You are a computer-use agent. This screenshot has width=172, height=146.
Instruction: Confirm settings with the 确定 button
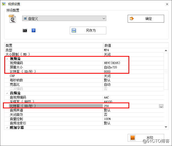pyautogui.click(x=146, y=19)
